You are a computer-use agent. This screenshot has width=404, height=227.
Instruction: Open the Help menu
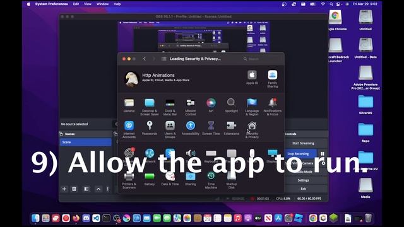pyautogui.click(x=117, y=4)
